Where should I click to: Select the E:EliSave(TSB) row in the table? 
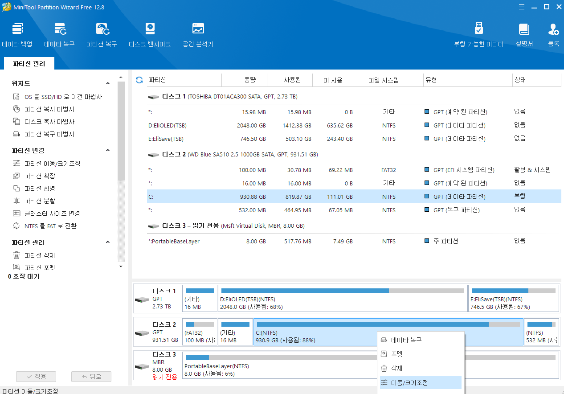point(354,139)
